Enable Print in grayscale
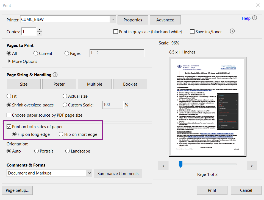 pos(115,32)
